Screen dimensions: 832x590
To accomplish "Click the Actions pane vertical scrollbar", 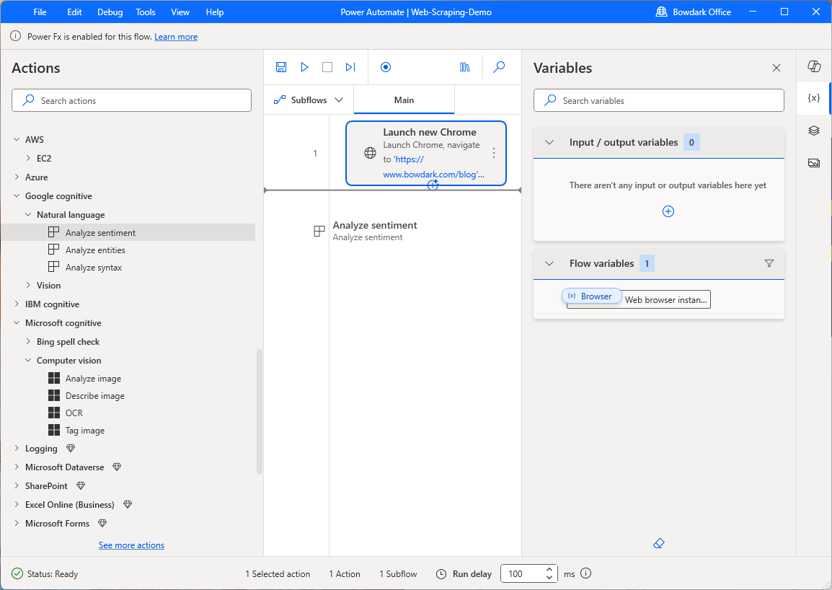I will coord(260,412).
